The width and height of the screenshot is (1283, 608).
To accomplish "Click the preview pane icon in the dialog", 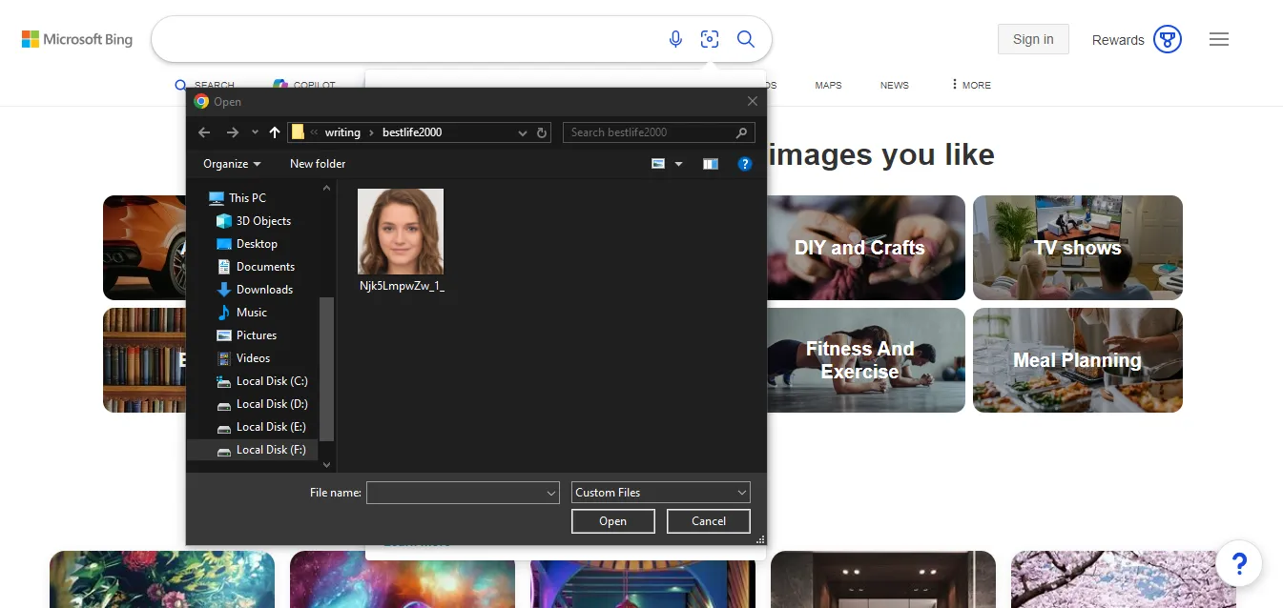I will [710, 163].
